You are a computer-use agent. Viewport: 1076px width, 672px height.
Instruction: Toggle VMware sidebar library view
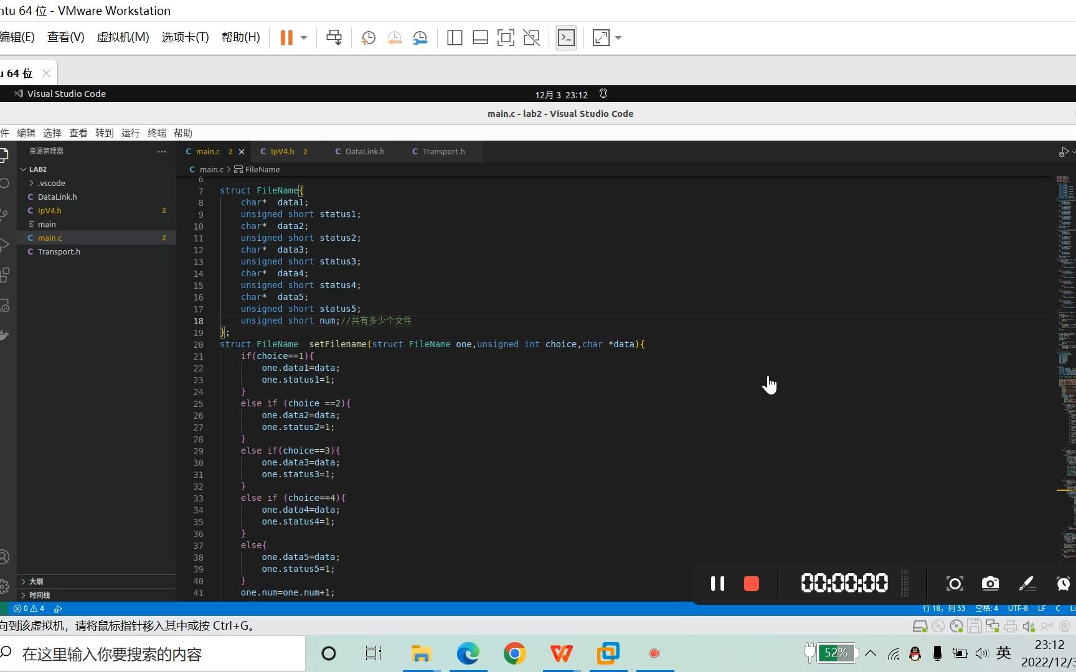[455, 38]
